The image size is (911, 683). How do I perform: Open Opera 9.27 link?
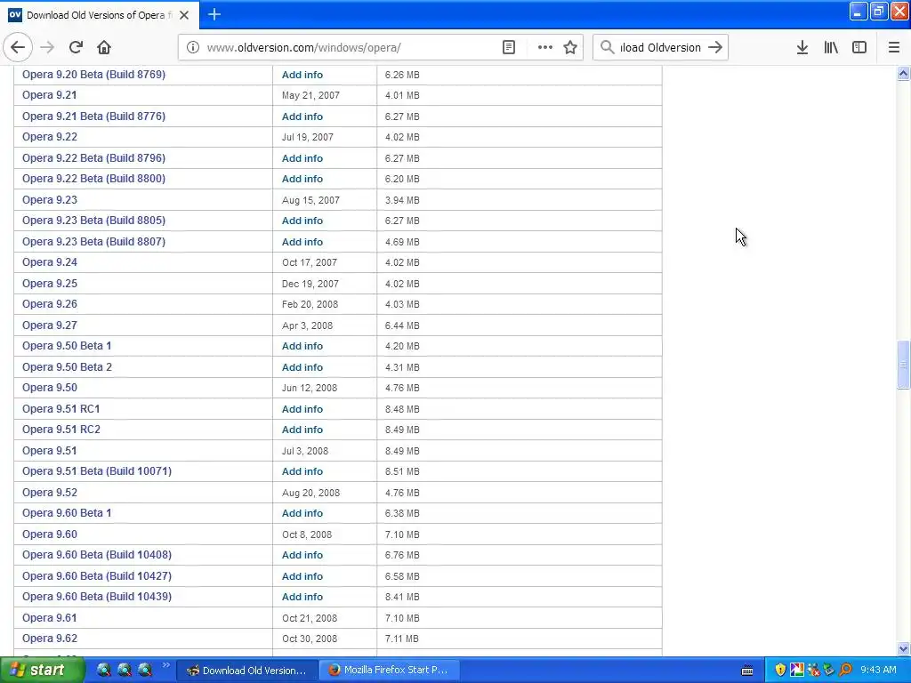pos(50,325)
